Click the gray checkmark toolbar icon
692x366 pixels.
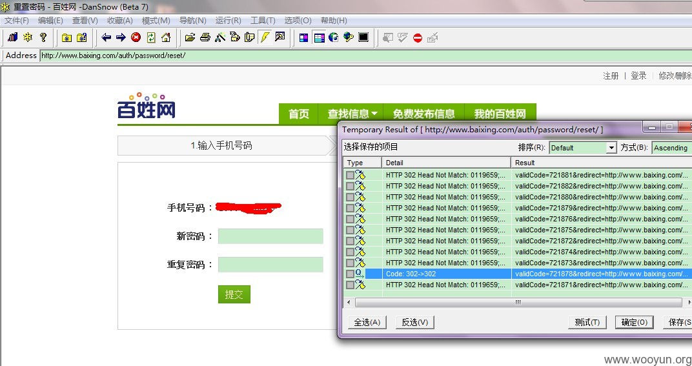tap(403, 37)
